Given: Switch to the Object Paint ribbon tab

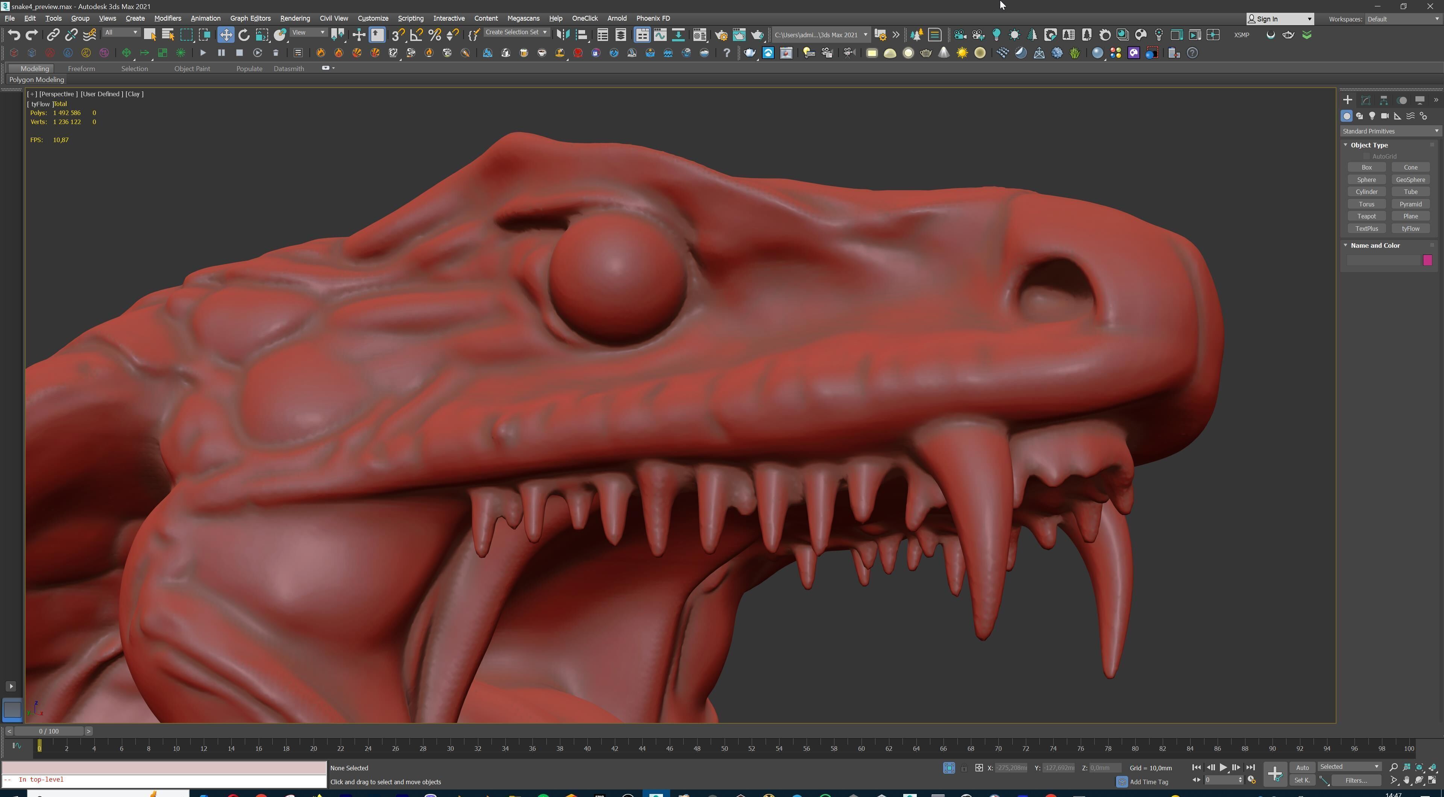Looking at the screenshot, I should [192, 68].
